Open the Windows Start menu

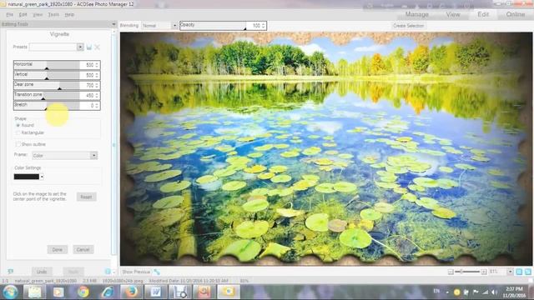tap(10, 292)
